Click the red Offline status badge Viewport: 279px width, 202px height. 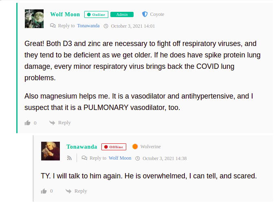click(x=114, y=147)
